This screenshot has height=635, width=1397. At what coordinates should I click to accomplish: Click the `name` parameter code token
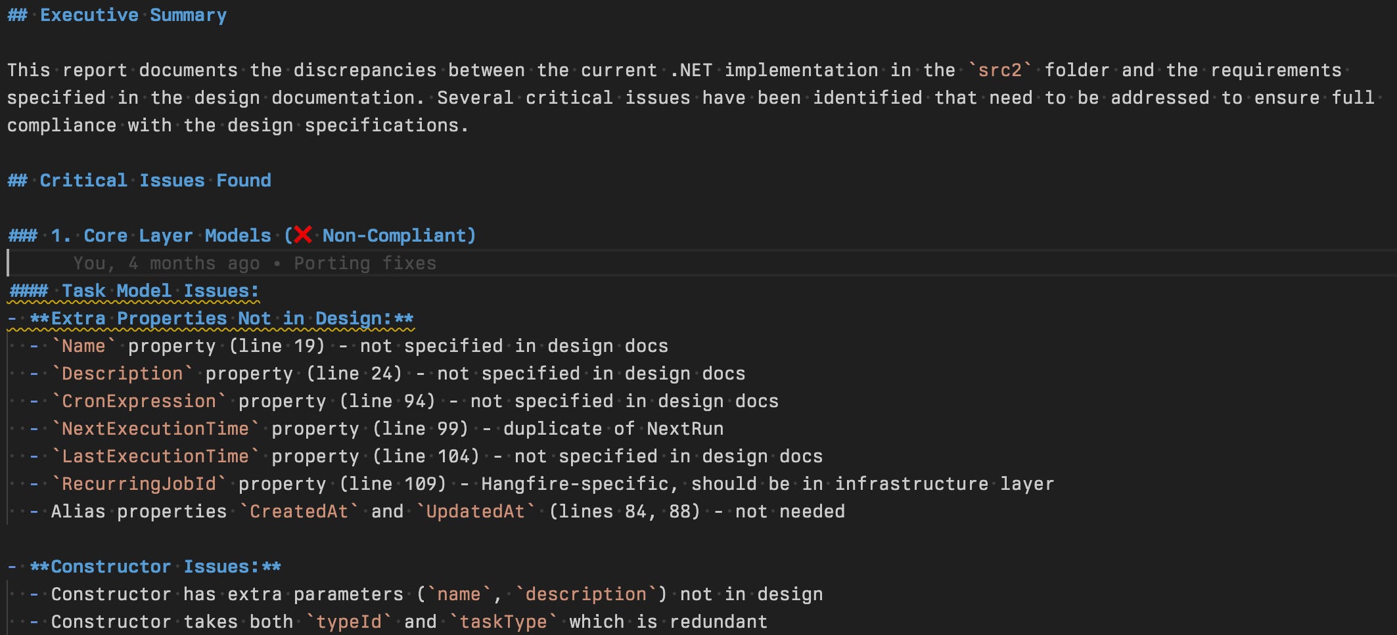[459, 594]
